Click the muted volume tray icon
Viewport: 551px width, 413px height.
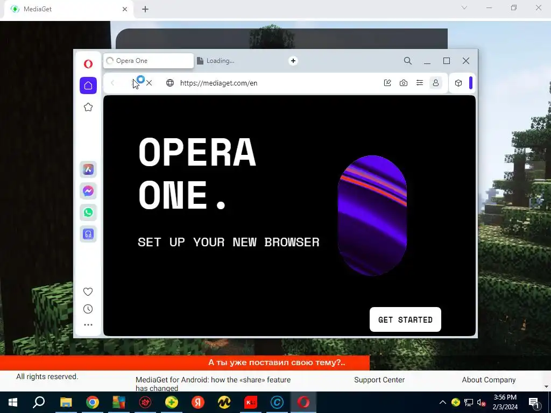tap(481, 402)
